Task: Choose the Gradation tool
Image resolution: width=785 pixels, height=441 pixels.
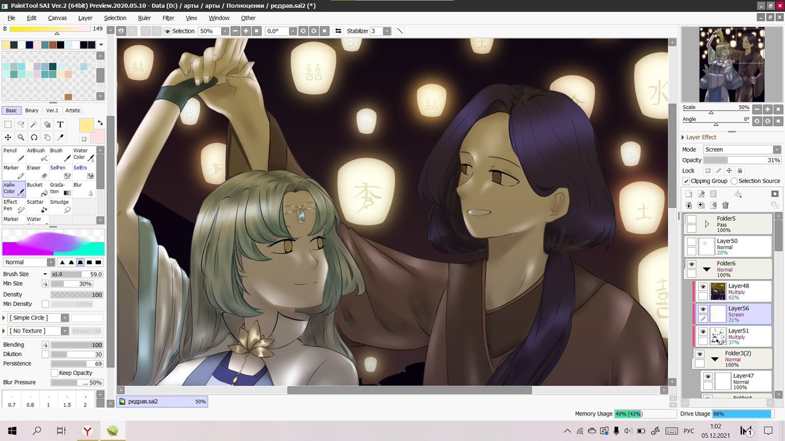Action: click(x=61, y=188)
